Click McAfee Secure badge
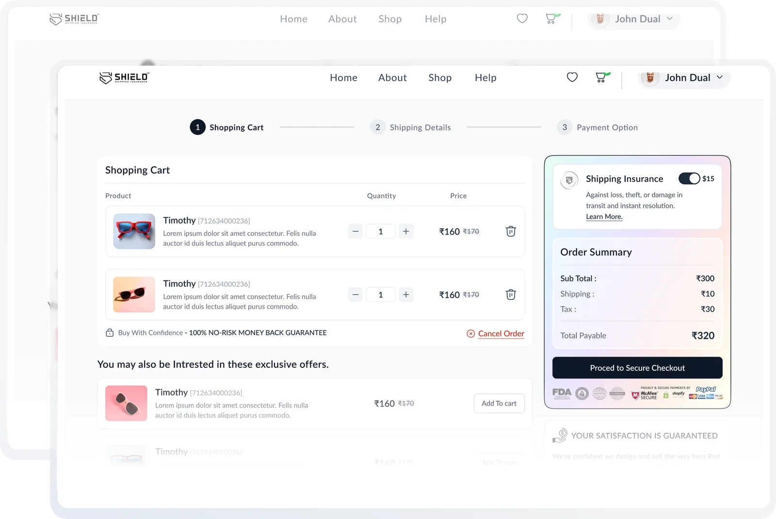The width and height of the screenshot is (776, 519). [644, 395]
